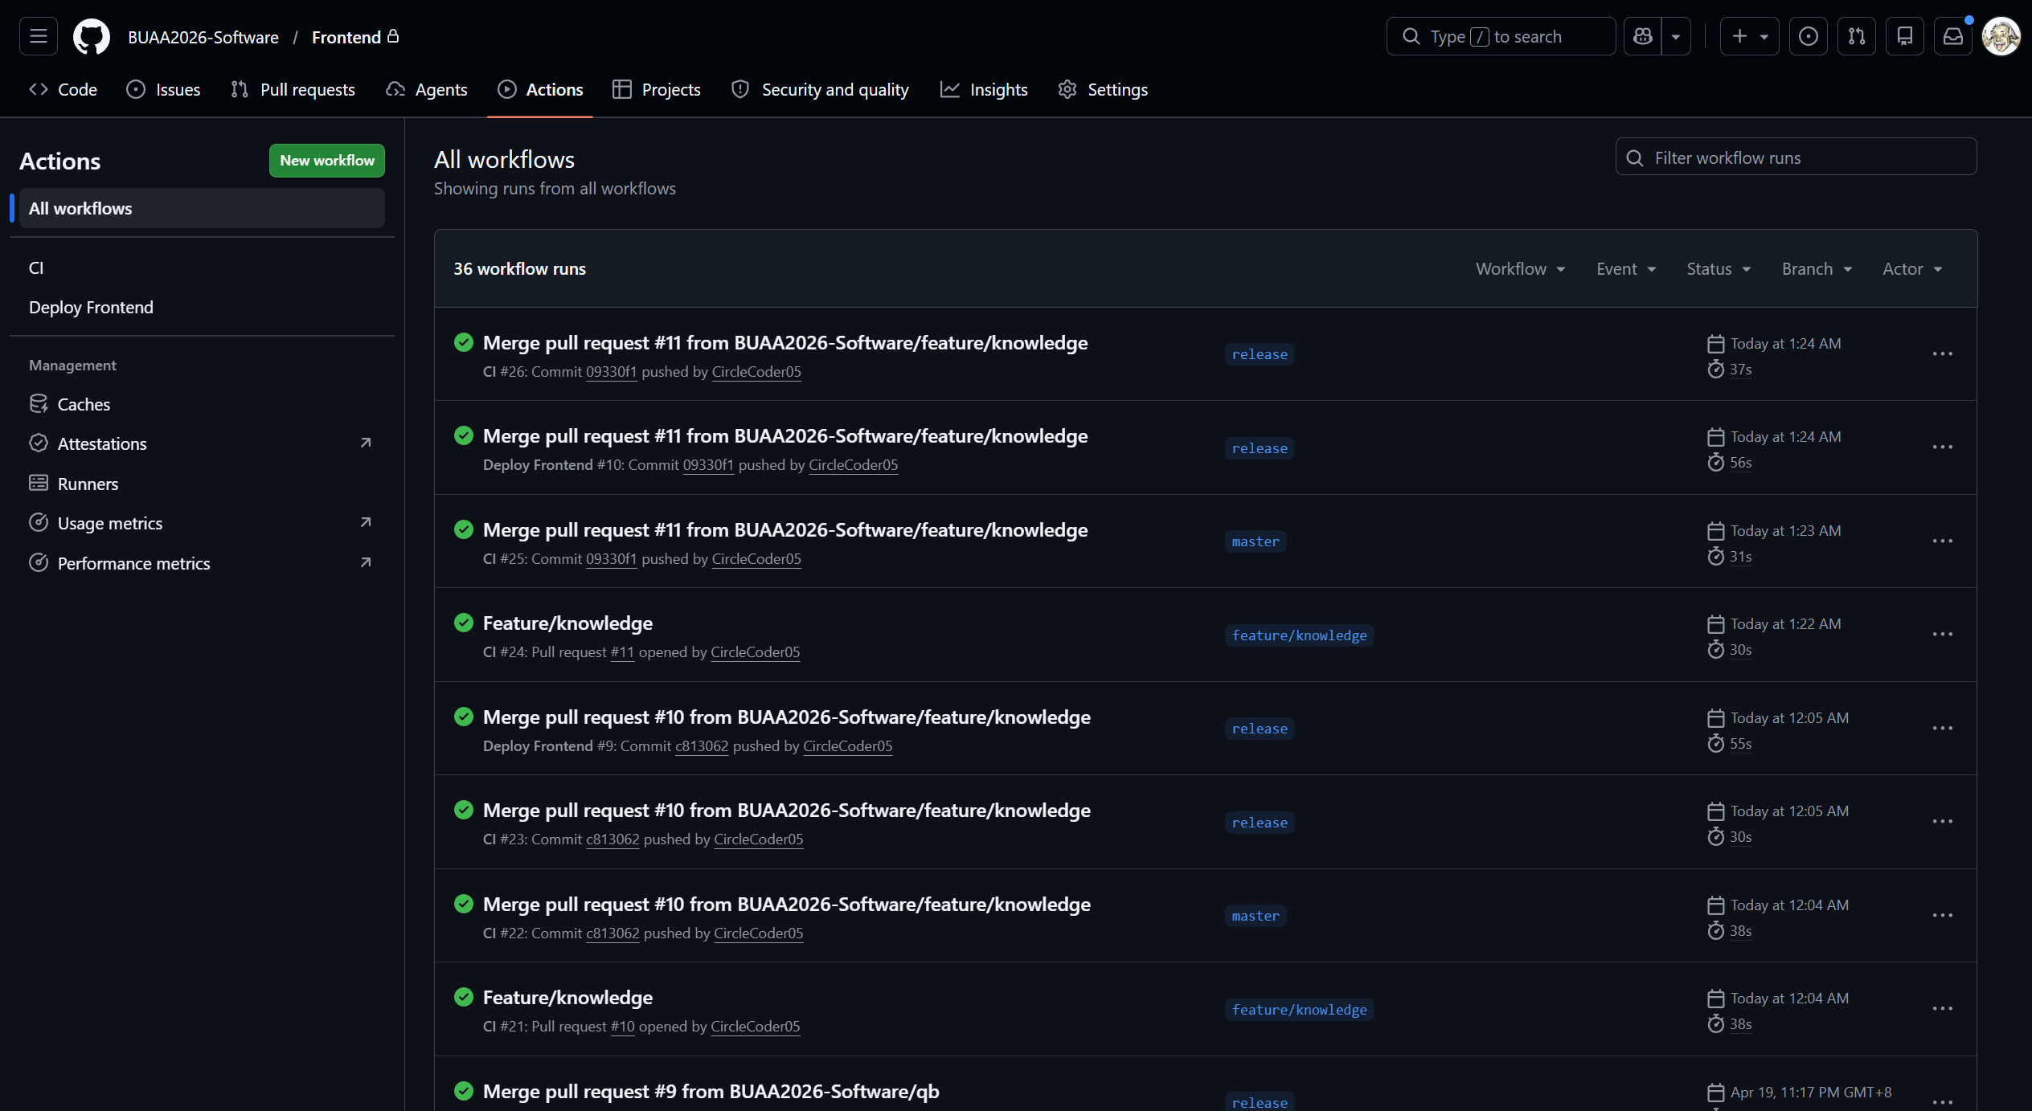Click the feature/knowledge branch label on CI #24
The image size is (2032, 1111).
(1299, 635)
